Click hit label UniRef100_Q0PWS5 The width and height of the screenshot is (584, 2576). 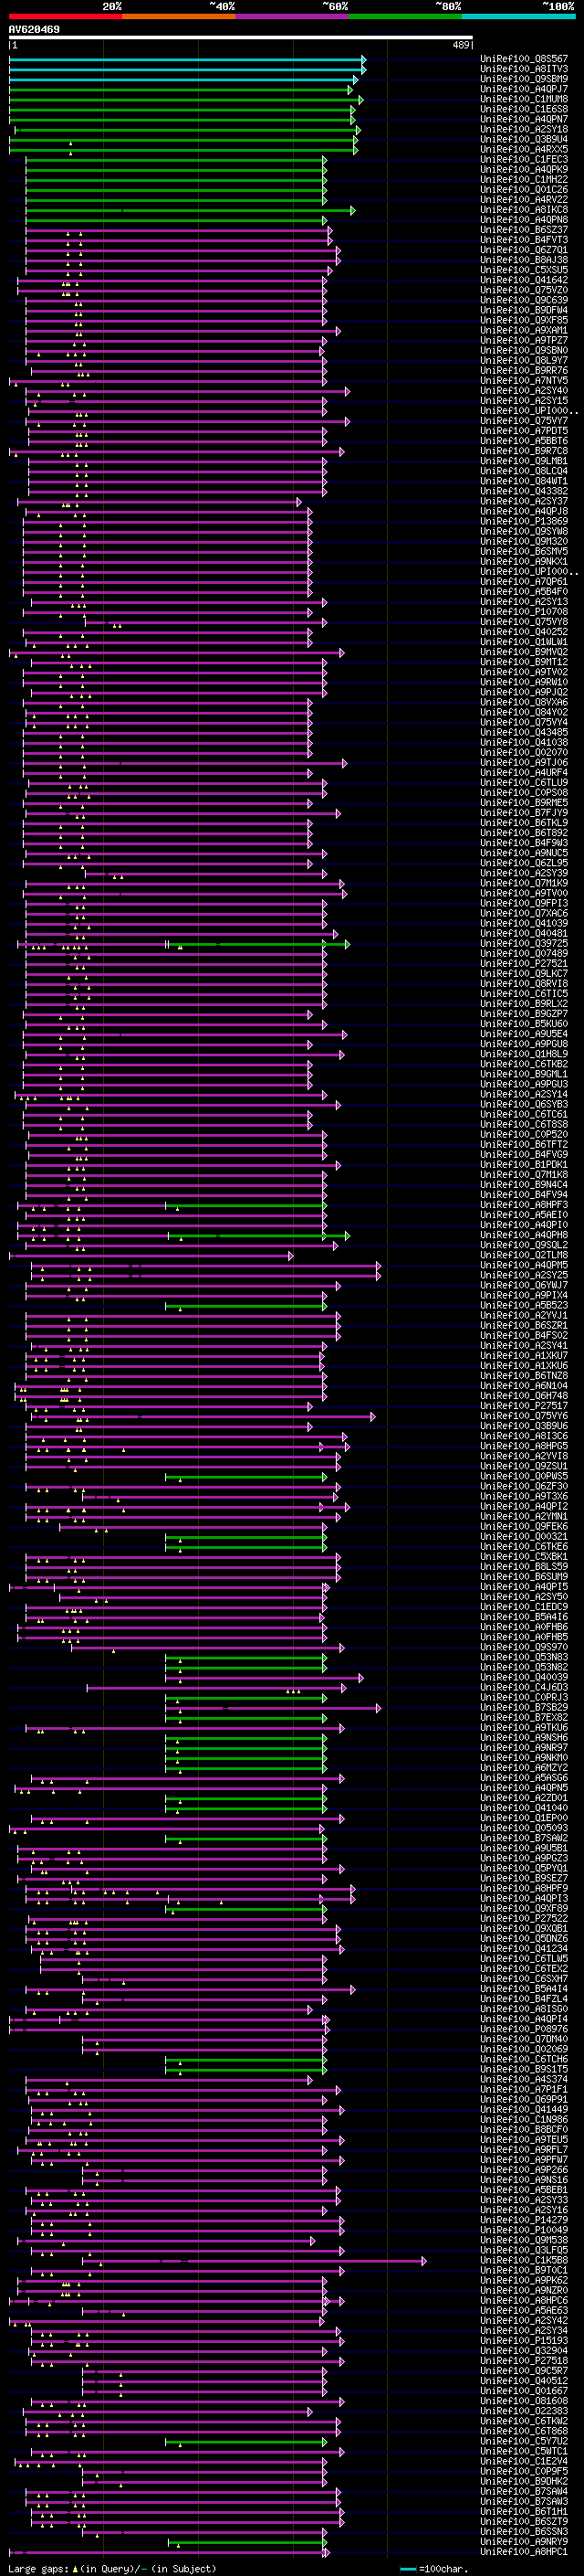point(524,1476)
